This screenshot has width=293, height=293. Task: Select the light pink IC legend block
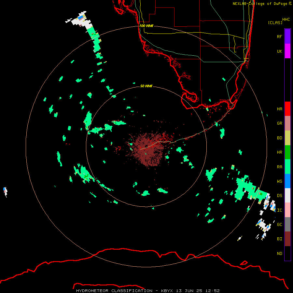click(x=287, y=210)
